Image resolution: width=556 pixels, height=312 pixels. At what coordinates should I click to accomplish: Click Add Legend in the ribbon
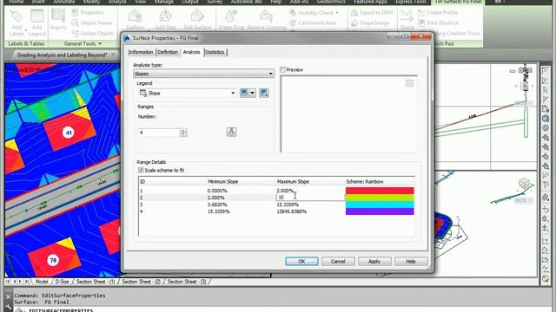pos(36,23)
